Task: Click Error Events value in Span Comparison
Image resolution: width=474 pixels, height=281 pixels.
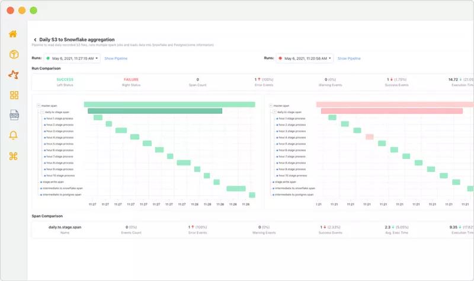Action: point(197,227)
